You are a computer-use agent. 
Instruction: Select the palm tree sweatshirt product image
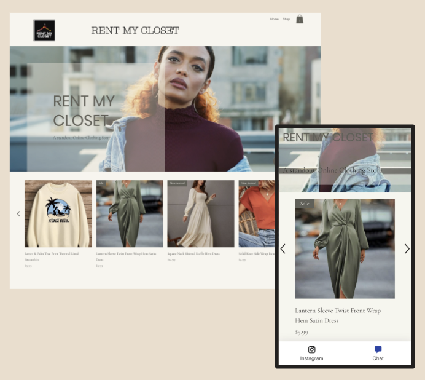coord(58,213)
